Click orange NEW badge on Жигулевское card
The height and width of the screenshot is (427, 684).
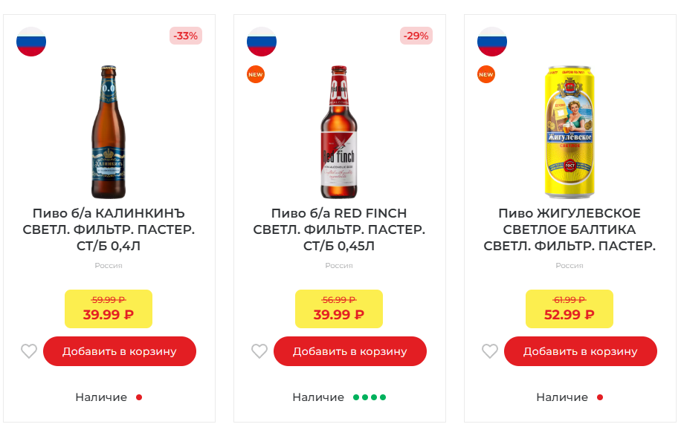pyautogui.click(x=486, y=74)
